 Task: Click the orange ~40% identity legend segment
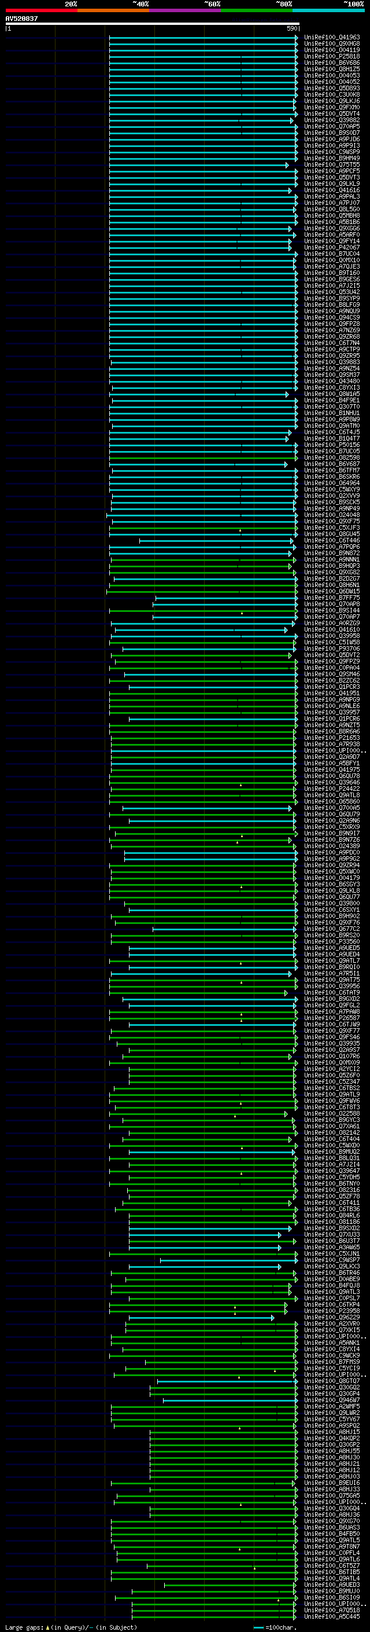click(x=113, y=10)
